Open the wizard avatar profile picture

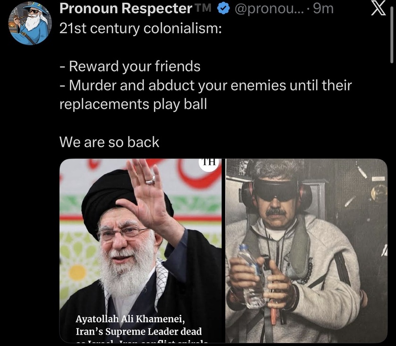click(x=30, y=23)
